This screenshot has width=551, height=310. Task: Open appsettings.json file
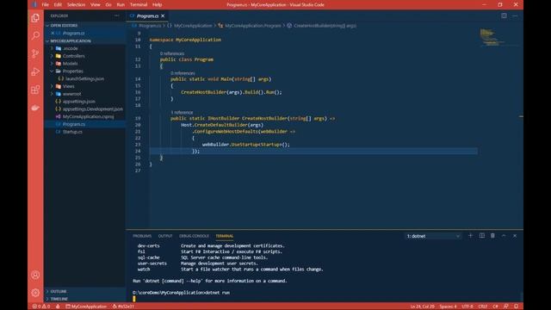point(84,102)
